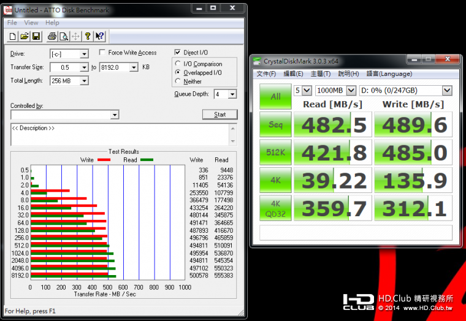Open the View menu in ATTO
This screenshot has height=321, width=466.
click(31, 23)
